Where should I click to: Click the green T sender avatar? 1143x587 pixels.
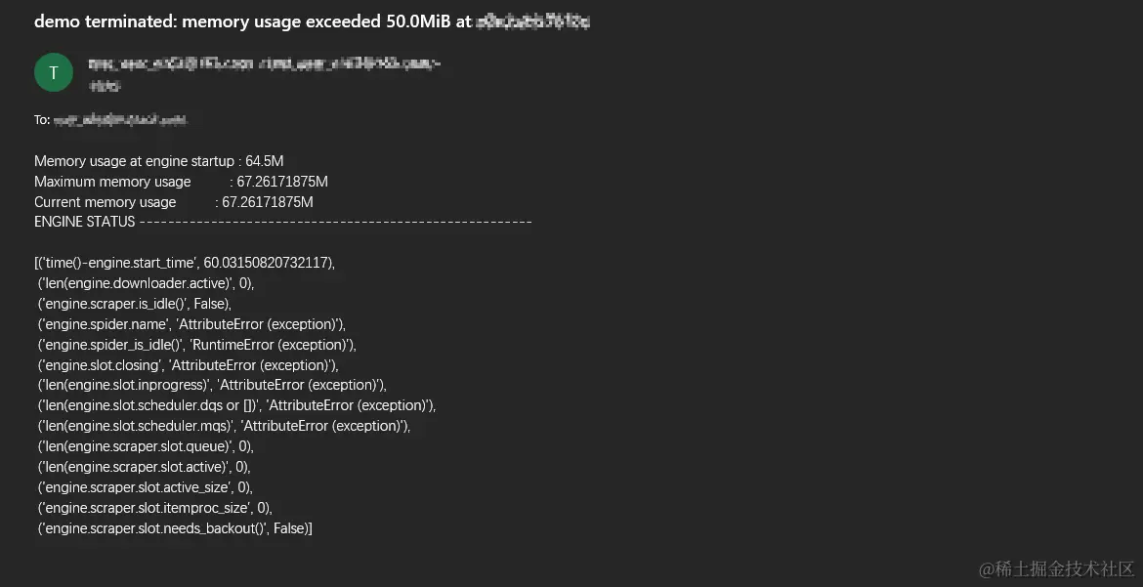coord(53,72)
